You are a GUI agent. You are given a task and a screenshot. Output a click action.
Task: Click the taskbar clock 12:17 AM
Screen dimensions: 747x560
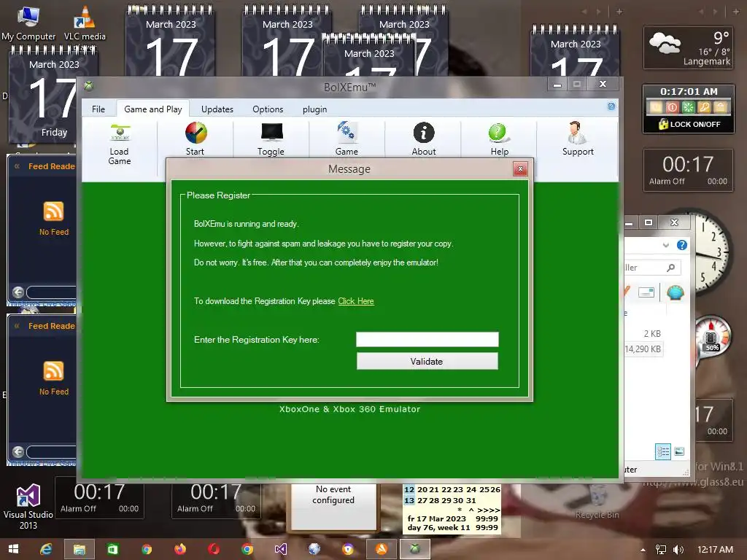tap(715, 550)
